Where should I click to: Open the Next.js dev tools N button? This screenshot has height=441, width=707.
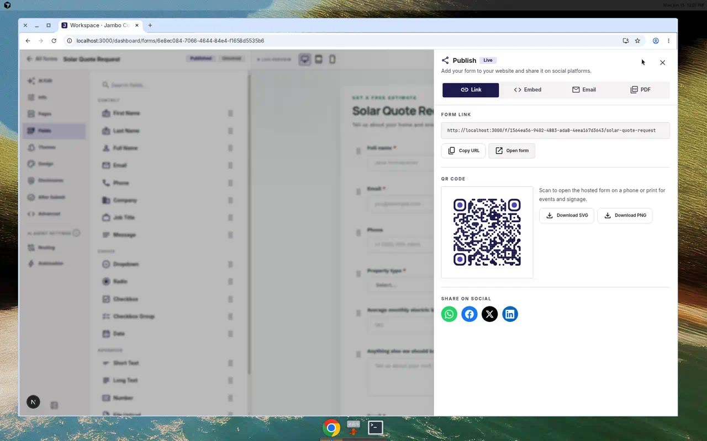(33, 402)
